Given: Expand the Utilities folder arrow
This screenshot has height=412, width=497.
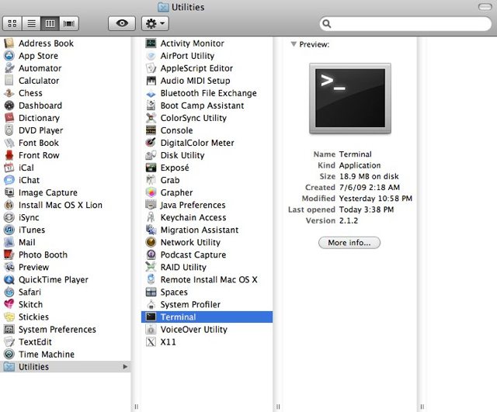Looking at the screenshot, I should (x=125, y=367).
